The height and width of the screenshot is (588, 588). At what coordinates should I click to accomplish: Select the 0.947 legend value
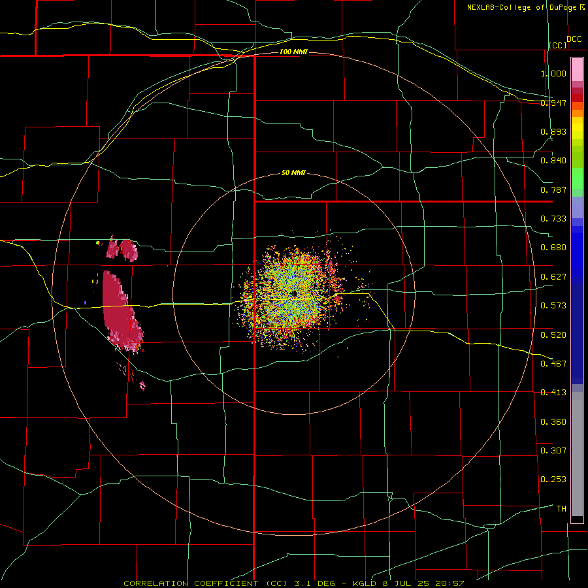click(x=553, y=103)
